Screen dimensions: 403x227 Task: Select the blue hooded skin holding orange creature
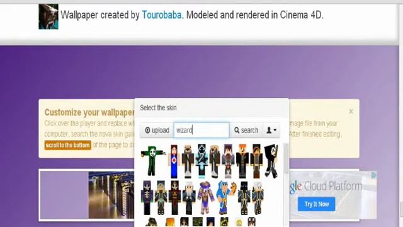pos(225,197)
